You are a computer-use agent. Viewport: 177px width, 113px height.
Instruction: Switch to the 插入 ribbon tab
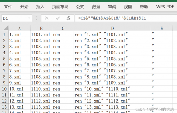coord(40,7)
